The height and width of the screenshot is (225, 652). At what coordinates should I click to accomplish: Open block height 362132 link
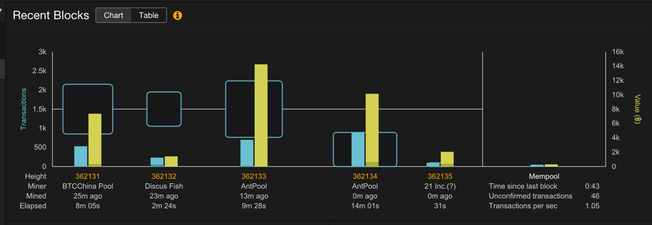click(x=164, y=176)
